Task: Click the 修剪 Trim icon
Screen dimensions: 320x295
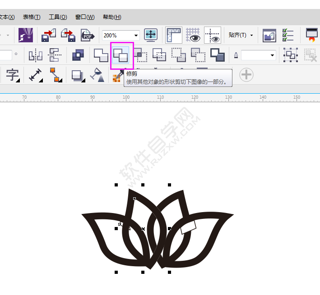Action: click(121, 55)
